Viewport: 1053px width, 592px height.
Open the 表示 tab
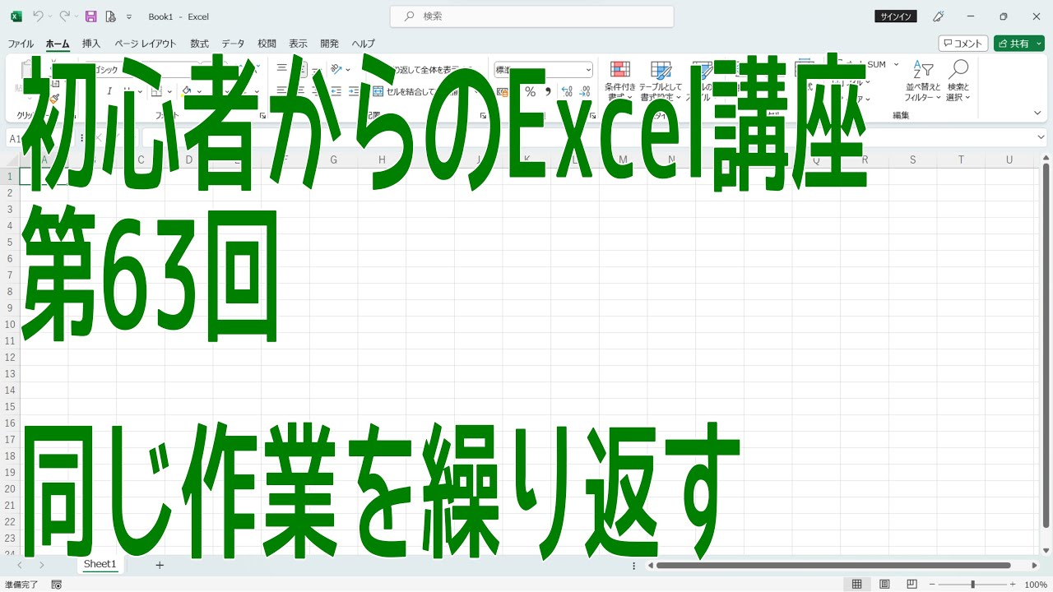pyautogui.click(x=298, y=44)
